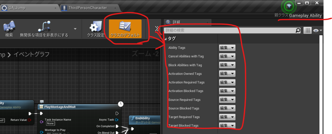
Task: Click the Montage to Play input pin
Action: [x=41, y=132]
